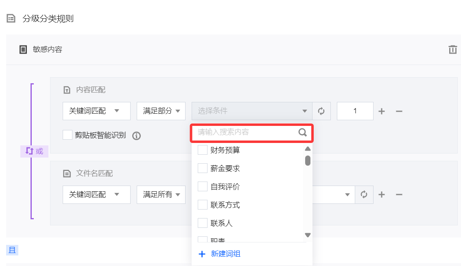
Task: Open the 关键词匹配 dropdown under 内容匹配
Action: point(96,111)
